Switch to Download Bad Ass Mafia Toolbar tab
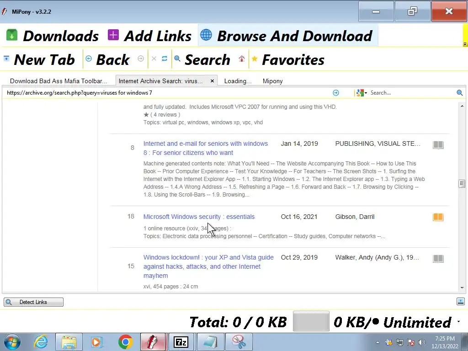 click(58, 81)
